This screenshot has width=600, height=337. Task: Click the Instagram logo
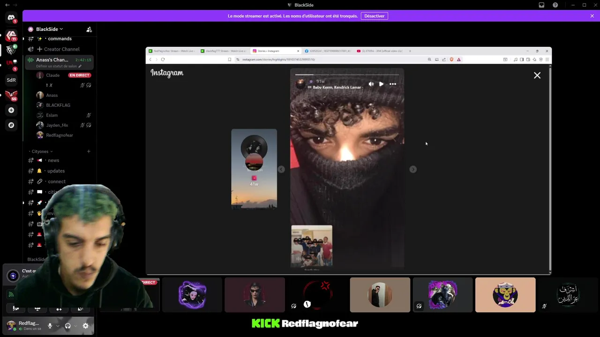tap(167, 73)
